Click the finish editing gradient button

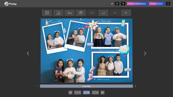pos(137,4)
